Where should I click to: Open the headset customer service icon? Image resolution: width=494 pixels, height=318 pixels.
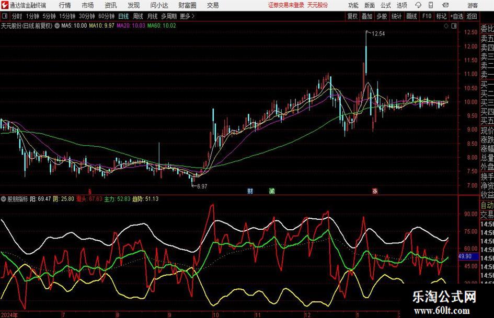(x=418, y=5)
